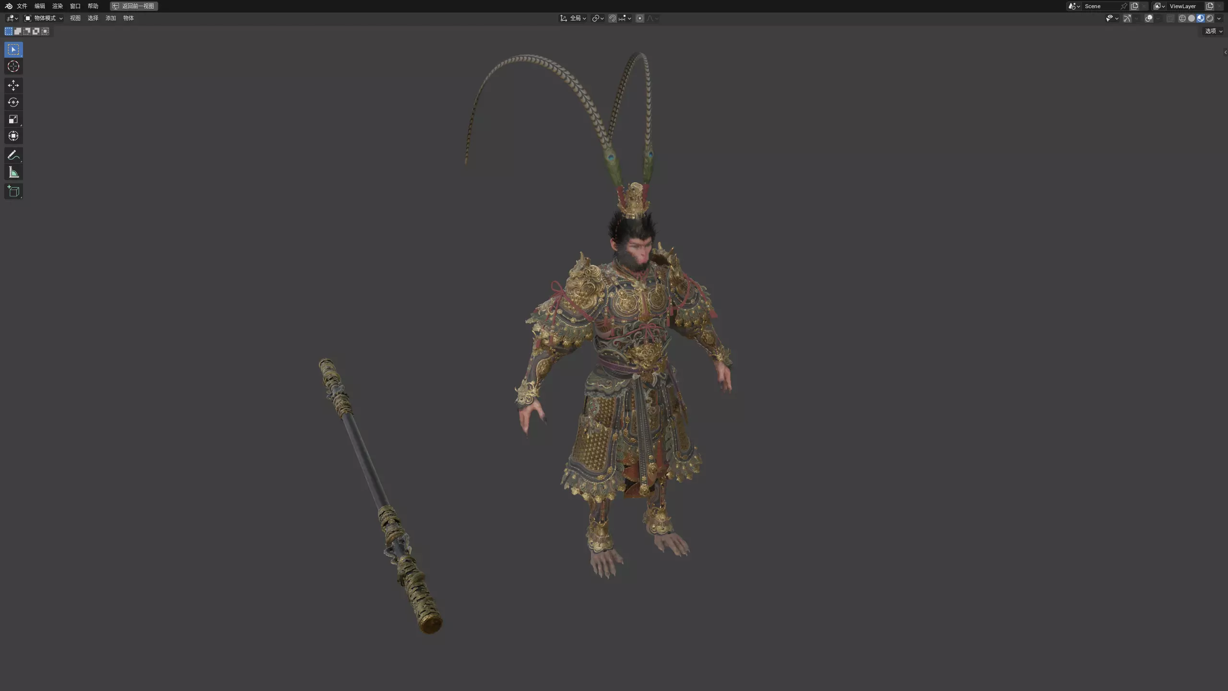Toggle viewport gizmos display
Image resolution: width=1228 pixels, height=691 pixels.
[1127, 18]
